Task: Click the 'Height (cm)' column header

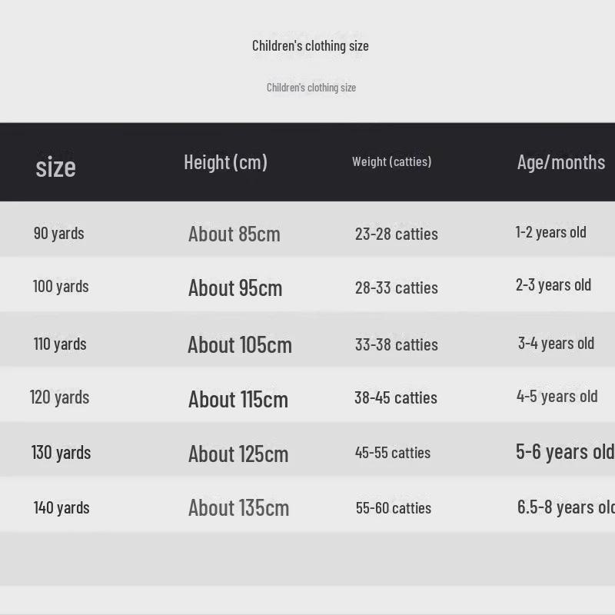Action: (225, 162)
